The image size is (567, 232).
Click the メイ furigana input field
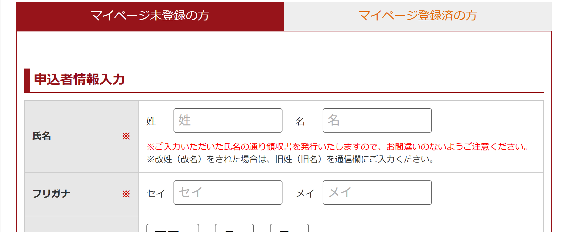[x=377, y=193]
